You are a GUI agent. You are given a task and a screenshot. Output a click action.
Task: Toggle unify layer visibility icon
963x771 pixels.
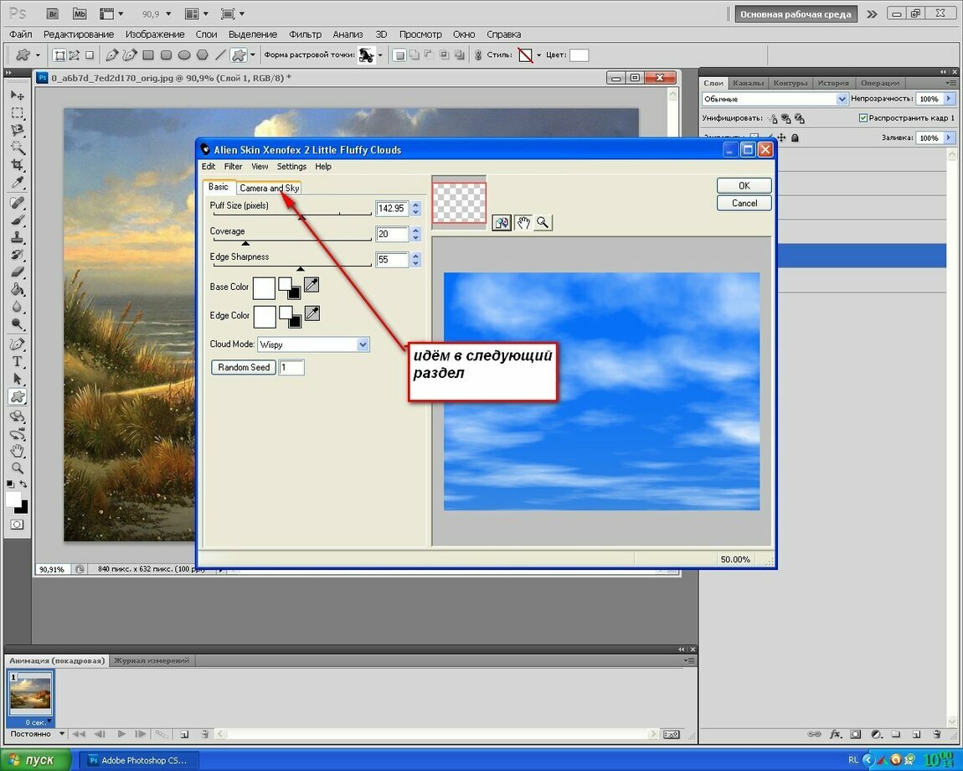786,118
